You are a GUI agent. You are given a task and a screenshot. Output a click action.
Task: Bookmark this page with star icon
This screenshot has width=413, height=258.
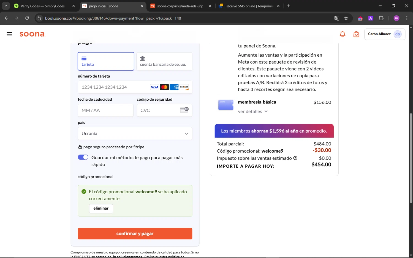click(346, 18)
